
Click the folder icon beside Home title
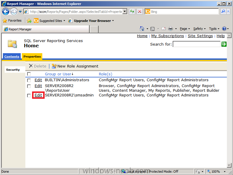(x=12, y=44)
